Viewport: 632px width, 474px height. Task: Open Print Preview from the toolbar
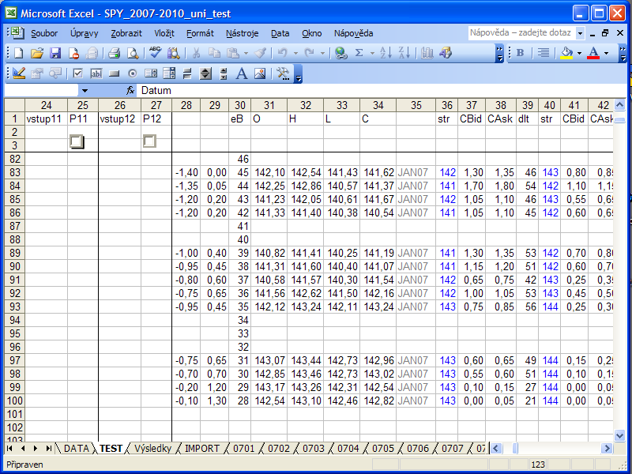[x=133, y=53]
